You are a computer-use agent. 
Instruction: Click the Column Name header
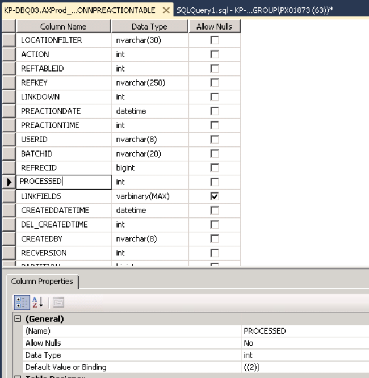click(63, 27)
